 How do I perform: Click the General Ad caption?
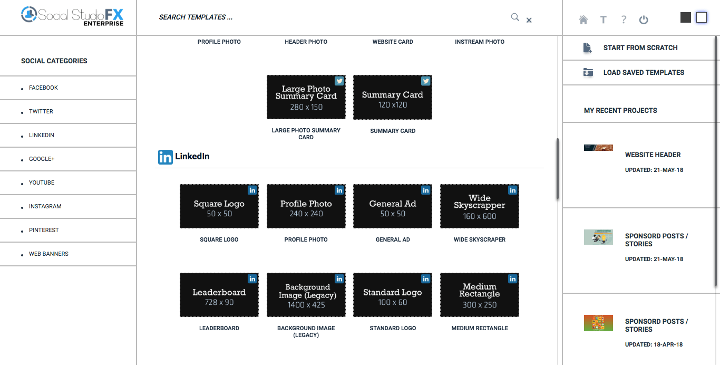point(393,239)
